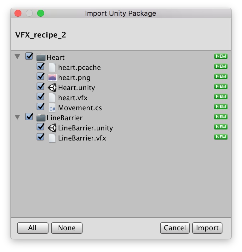Cancel the package import
Image resolution: width=242 pixels, height=252 pixels.
[175, 228]
